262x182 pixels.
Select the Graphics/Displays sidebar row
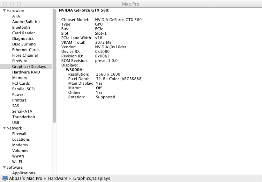pyautogui.click(x=26, y=66)
